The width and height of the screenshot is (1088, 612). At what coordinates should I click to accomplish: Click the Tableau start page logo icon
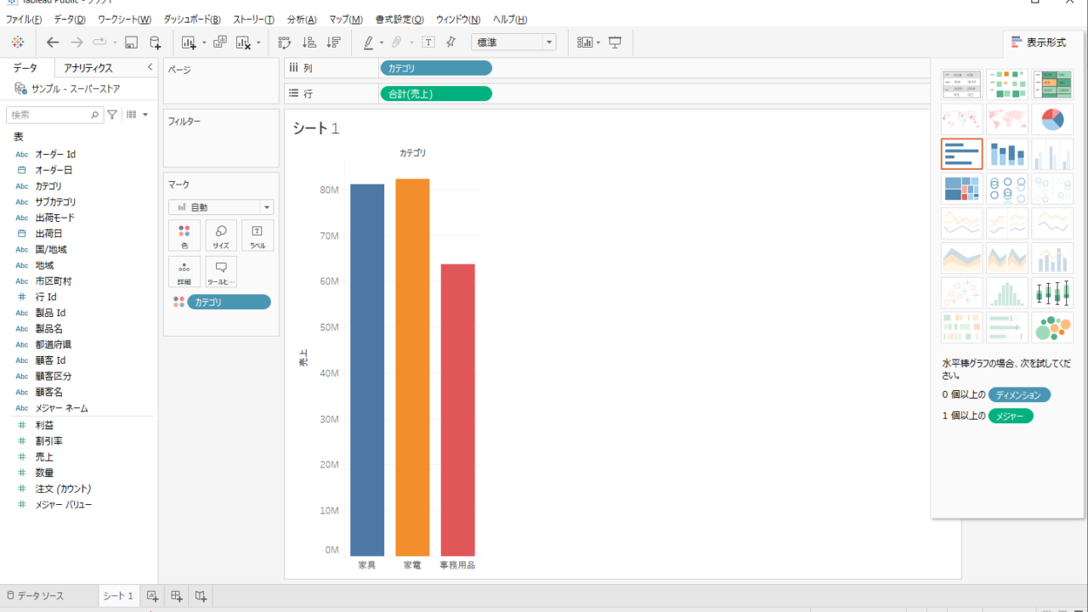pyautogui.click(x=18, y=42)
